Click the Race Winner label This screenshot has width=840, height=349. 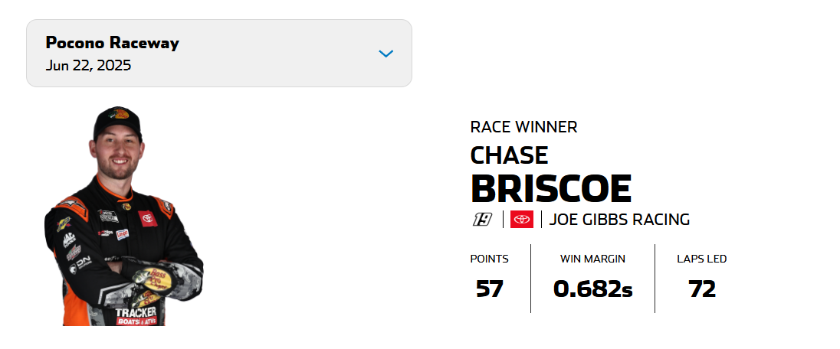tap(523, 127)
